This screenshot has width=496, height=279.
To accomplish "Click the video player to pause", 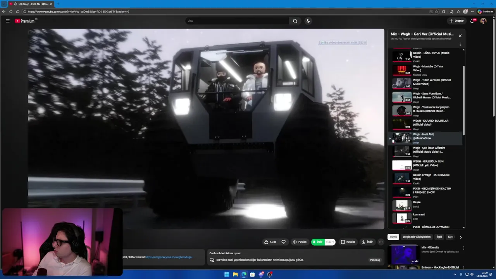I will click(206, 129).
